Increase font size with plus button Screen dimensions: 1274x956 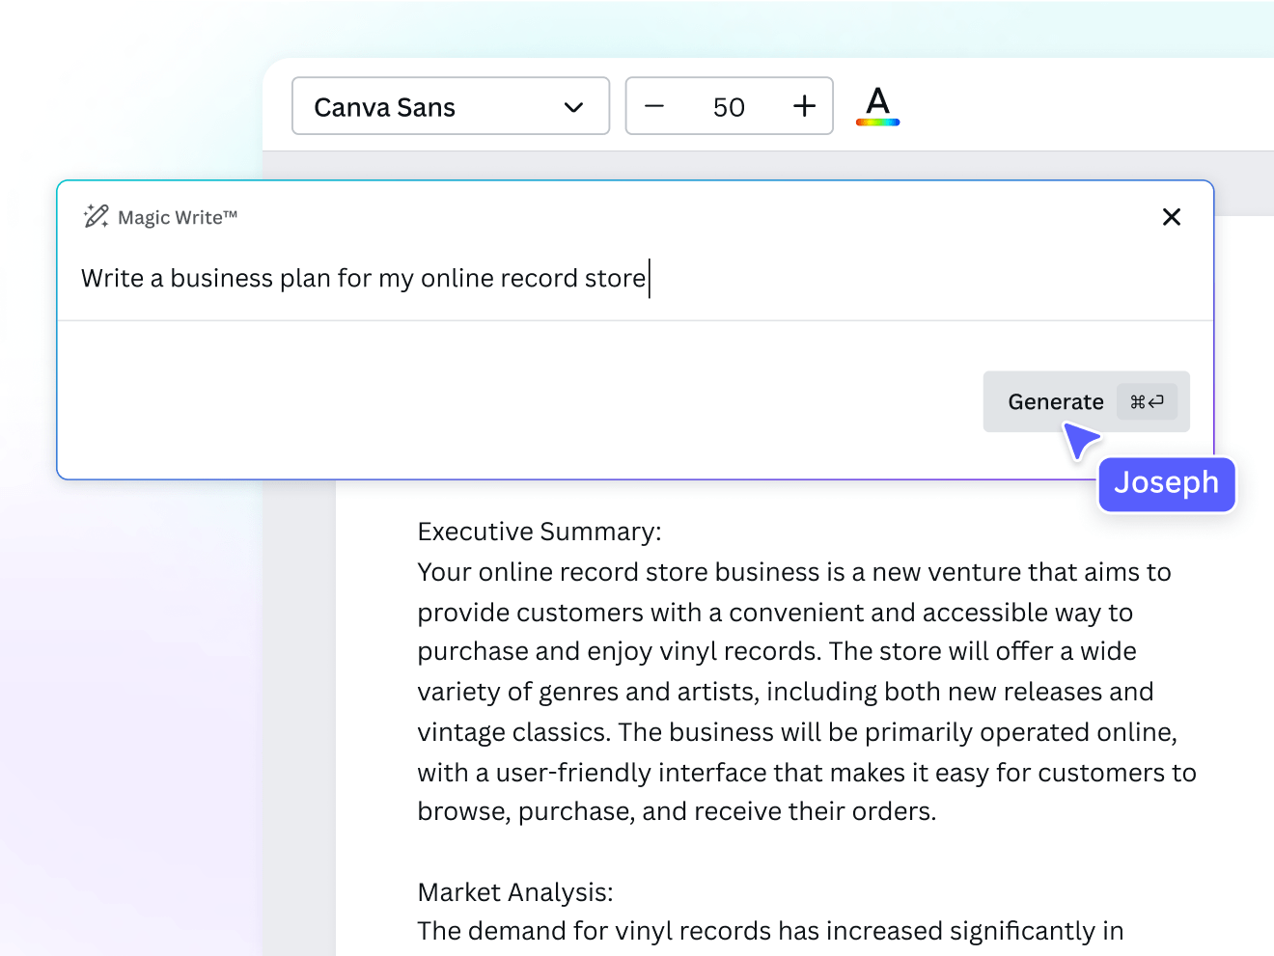[804, 106]
